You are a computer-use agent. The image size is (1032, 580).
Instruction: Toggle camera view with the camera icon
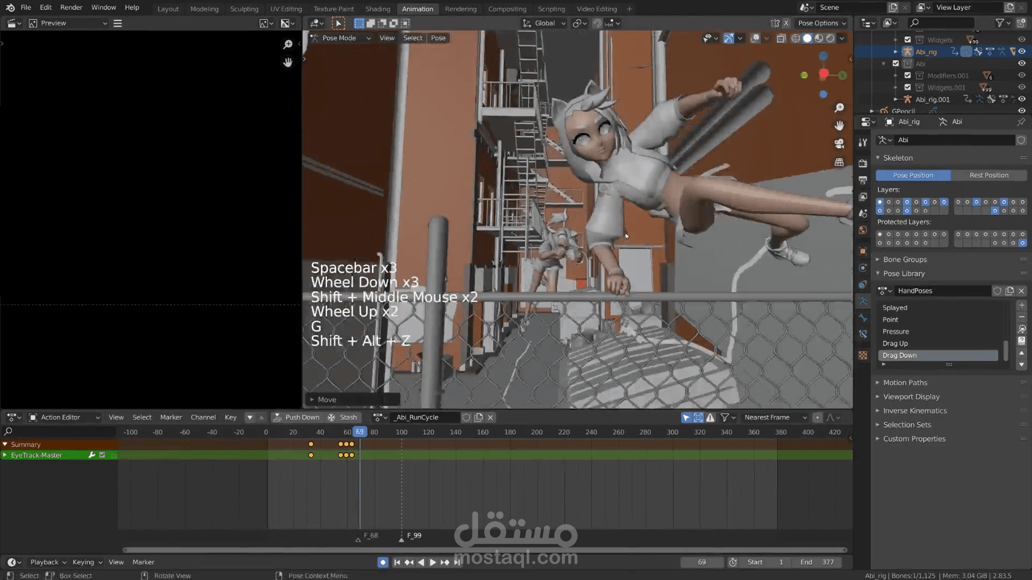[839, 143]
